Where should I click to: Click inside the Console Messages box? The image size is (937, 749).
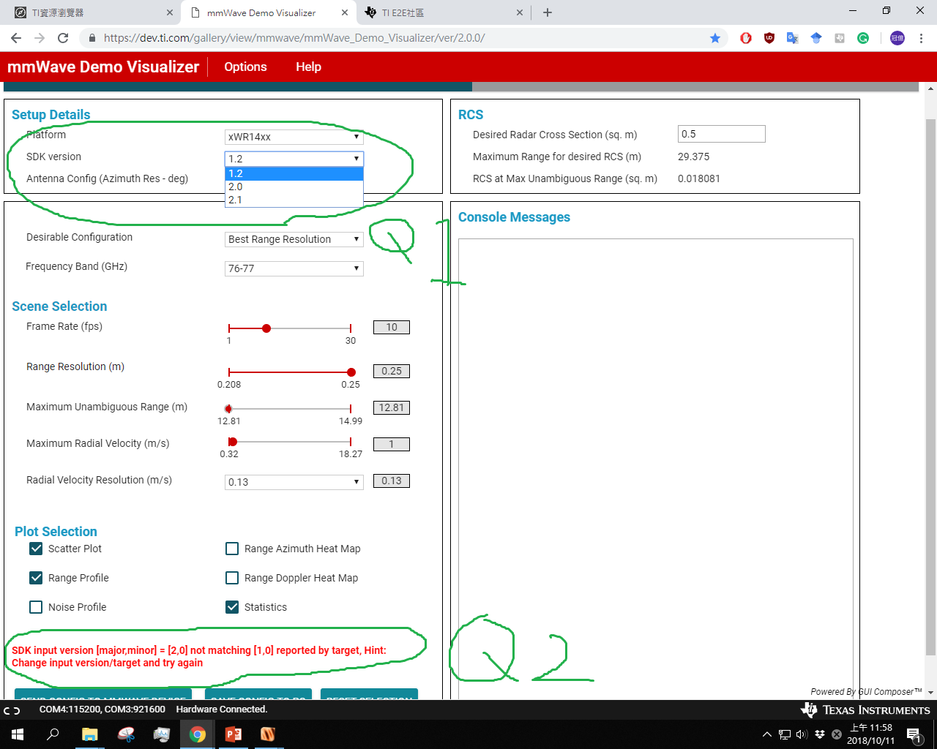pyautogui.click(x=656, y=468)
